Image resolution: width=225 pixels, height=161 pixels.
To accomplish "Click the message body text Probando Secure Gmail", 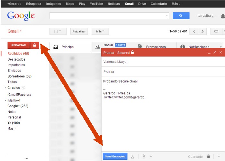I will (121, 81).
